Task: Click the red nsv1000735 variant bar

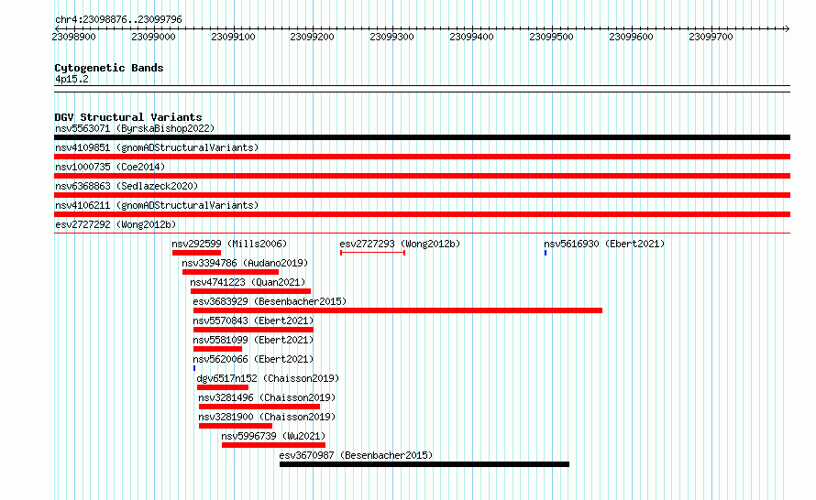Action: click(422, 176)
